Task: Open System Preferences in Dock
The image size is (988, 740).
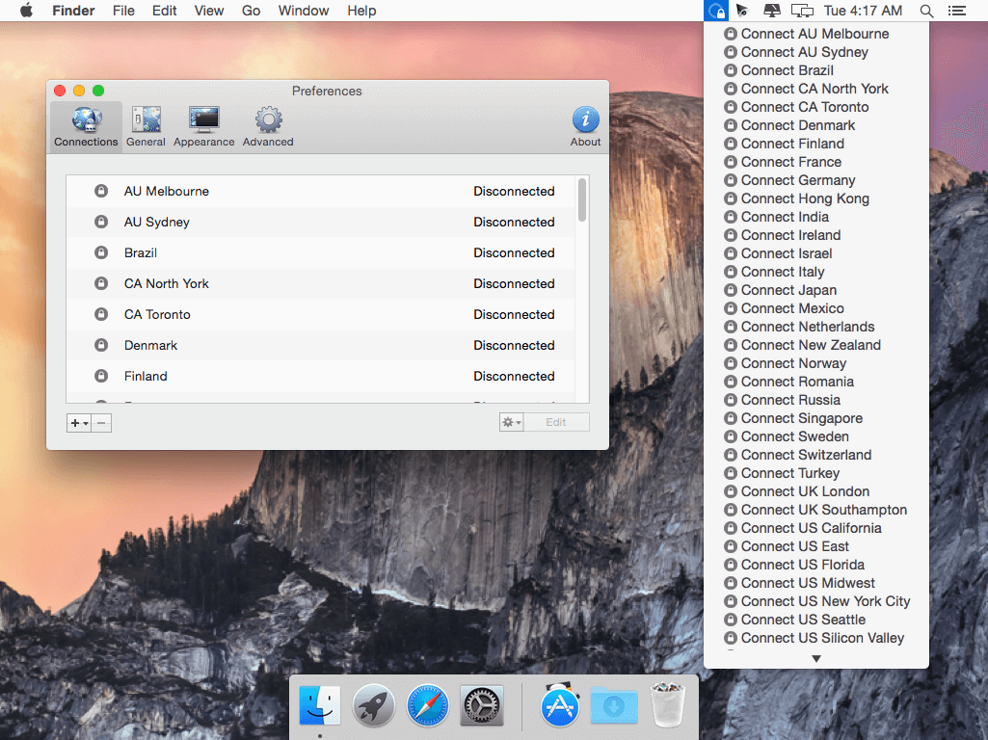Action: tap(482, 705)
